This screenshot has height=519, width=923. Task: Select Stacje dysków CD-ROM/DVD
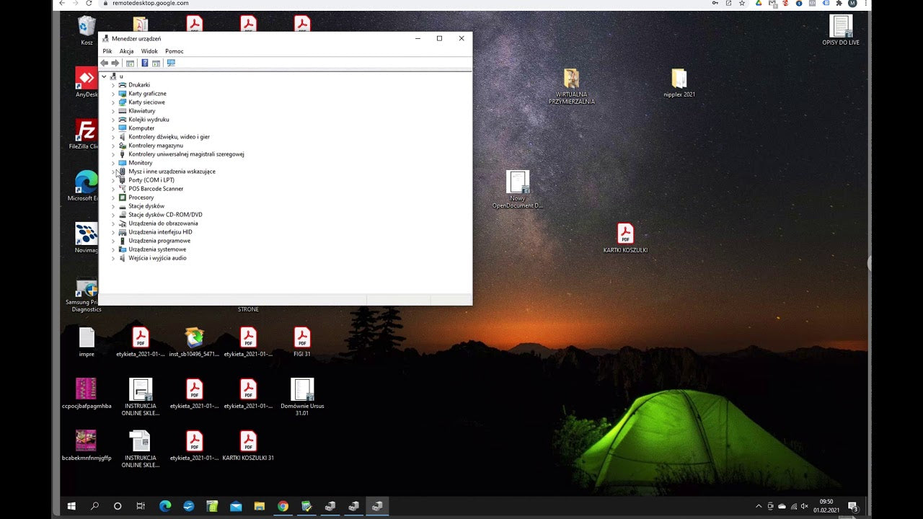pos(165,215)
